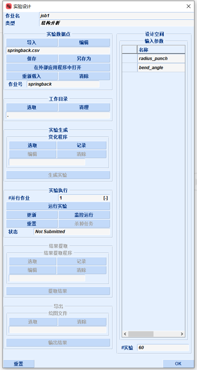Select the radius_punch parameter row
This screenshot has width=197, height=370.
tap(161, 59)
